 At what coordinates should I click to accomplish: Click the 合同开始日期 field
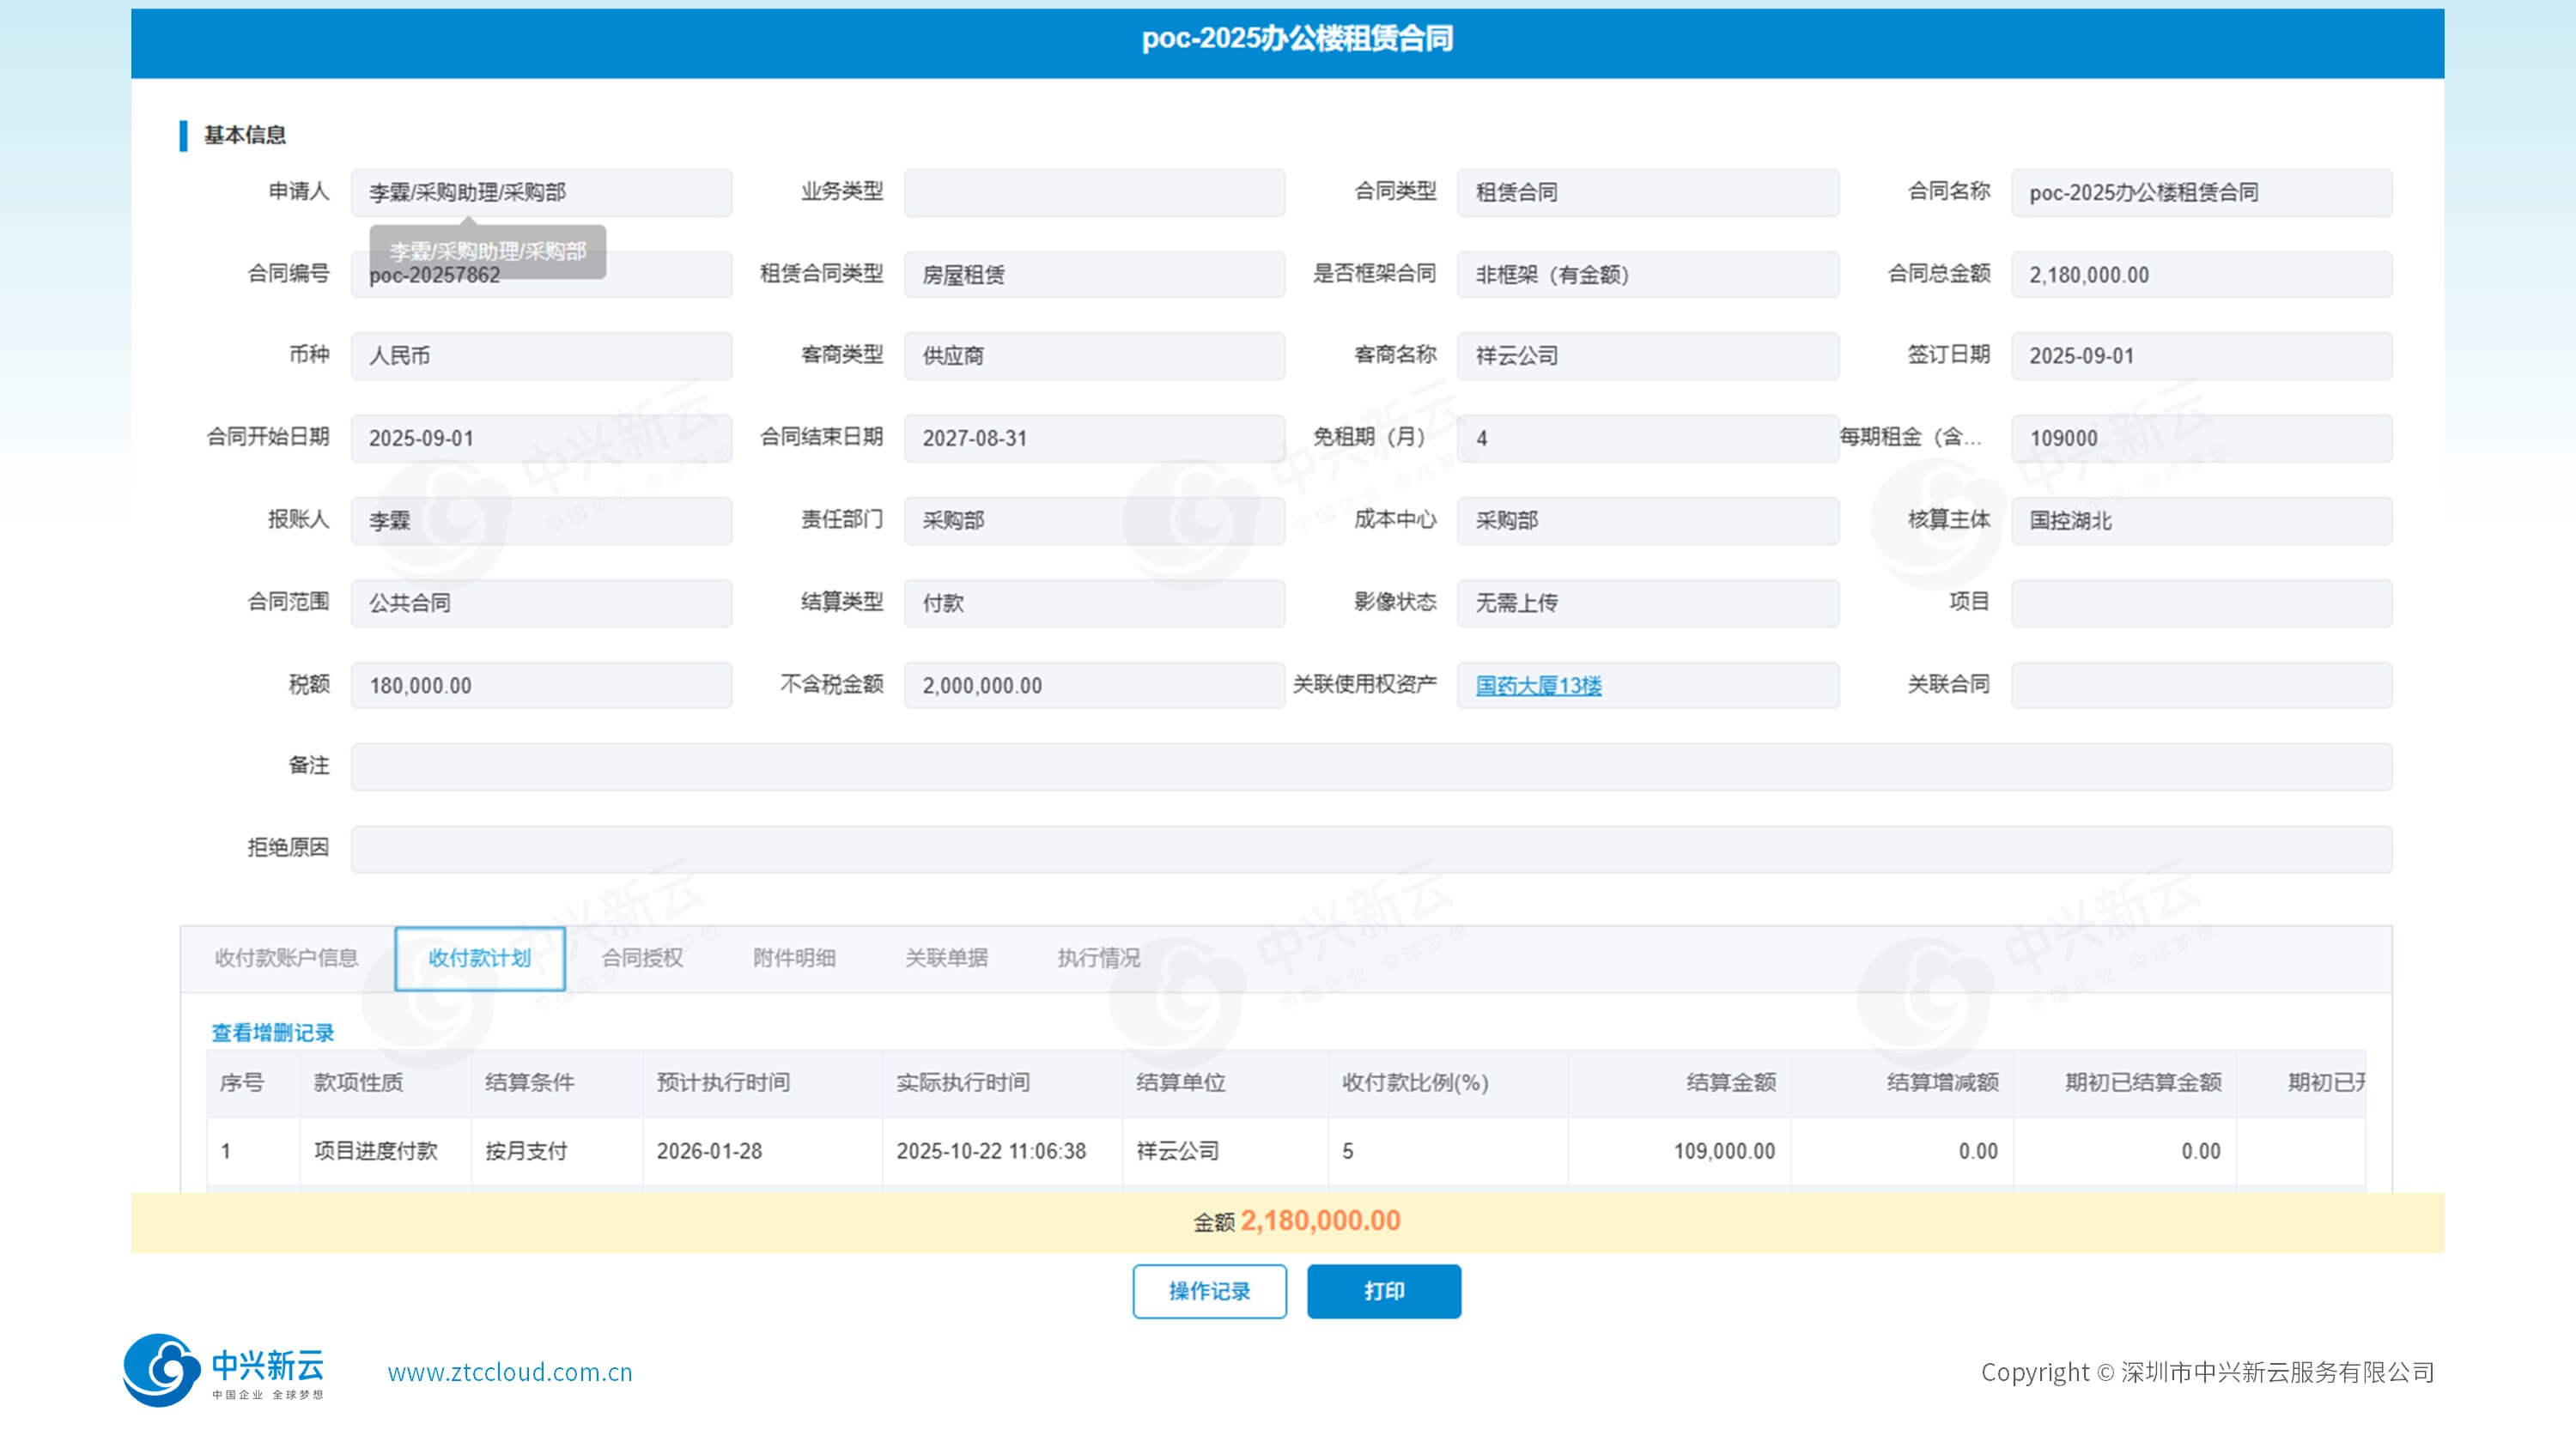tap(541, 438)
